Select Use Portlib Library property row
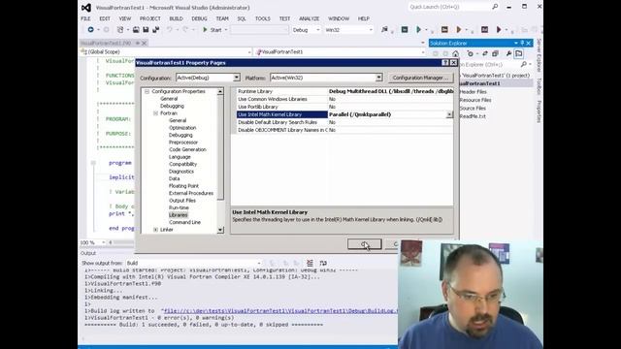Viewport: 621px width, 349px height. (x=344, y=107)
